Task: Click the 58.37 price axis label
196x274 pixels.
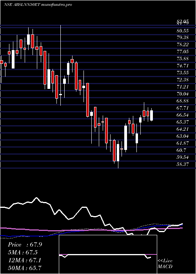Action: click(183, 164)
